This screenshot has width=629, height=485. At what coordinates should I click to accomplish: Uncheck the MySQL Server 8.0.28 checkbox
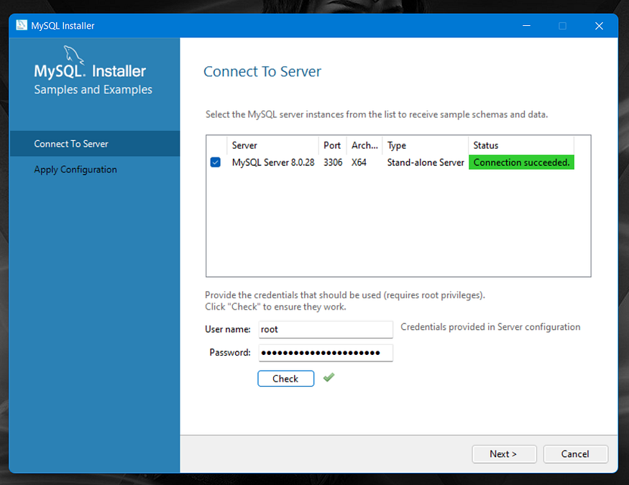216,162
